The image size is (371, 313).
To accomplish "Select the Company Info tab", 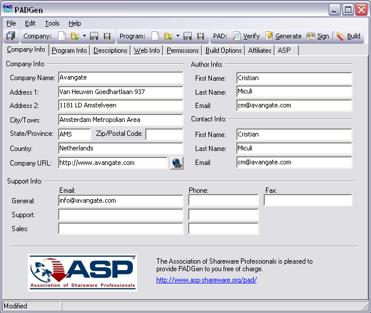I will 26,50.
